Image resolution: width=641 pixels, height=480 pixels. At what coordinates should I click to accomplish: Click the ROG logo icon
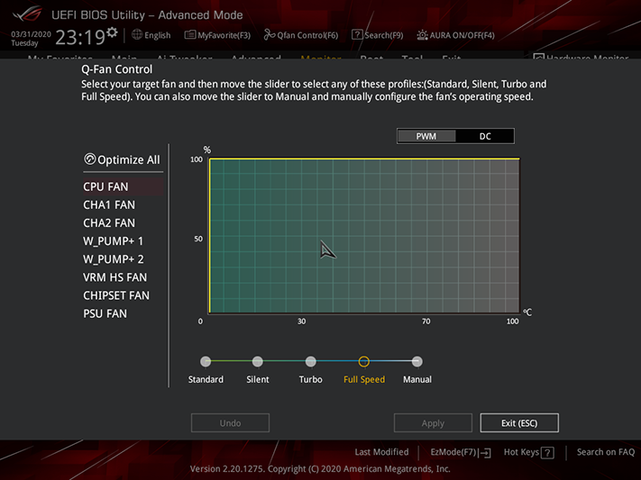click(27, 14)
